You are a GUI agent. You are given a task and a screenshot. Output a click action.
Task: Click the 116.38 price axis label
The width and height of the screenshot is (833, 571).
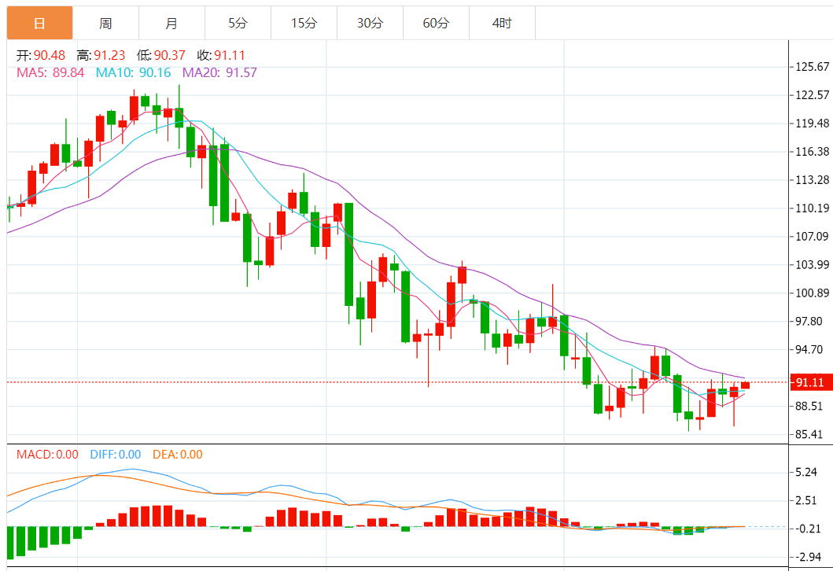coord(813,152)
